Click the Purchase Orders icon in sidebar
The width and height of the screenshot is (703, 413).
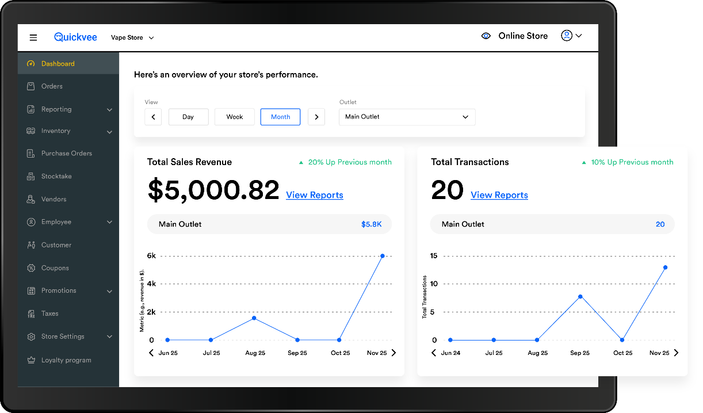[31, 154]
